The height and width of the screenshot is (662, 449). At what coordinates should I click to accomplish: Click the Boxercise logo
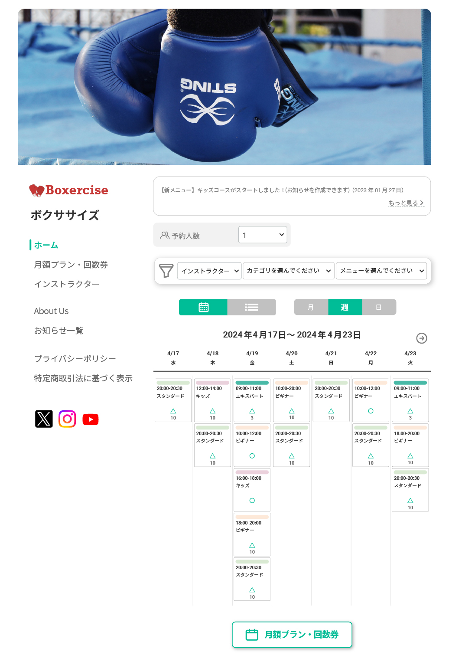[x=68, y=190]
